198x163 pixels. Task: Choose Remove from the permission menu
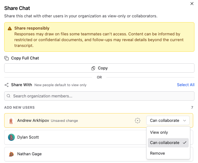pyautogui.click(x=168, y=153)
